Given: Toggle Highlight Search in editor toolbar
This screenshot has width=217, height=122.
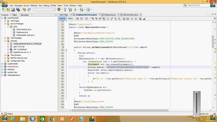Looking at the screenshot, I should pos(104,19).
